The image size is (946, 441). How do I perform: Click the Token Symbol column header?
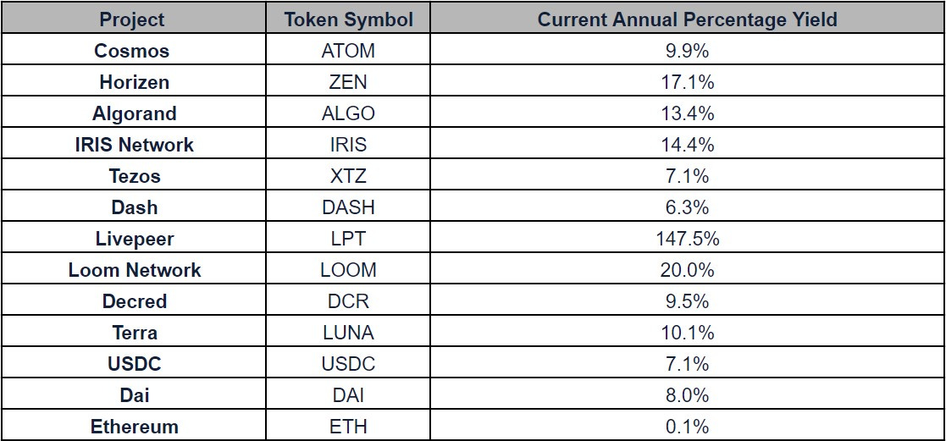pos(348,19)
